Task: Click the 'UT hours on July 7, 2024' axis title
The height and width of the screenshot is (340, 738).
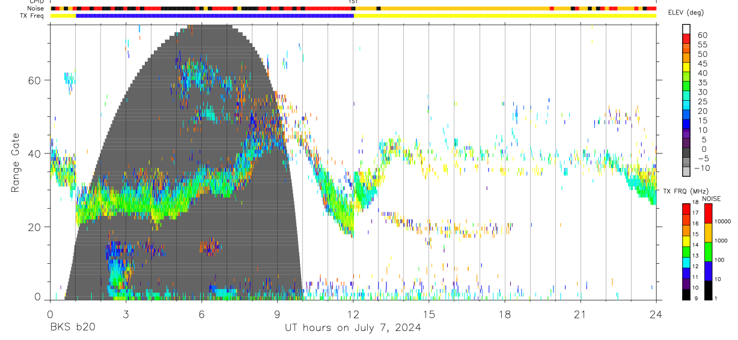Action: tap(353, 328)
